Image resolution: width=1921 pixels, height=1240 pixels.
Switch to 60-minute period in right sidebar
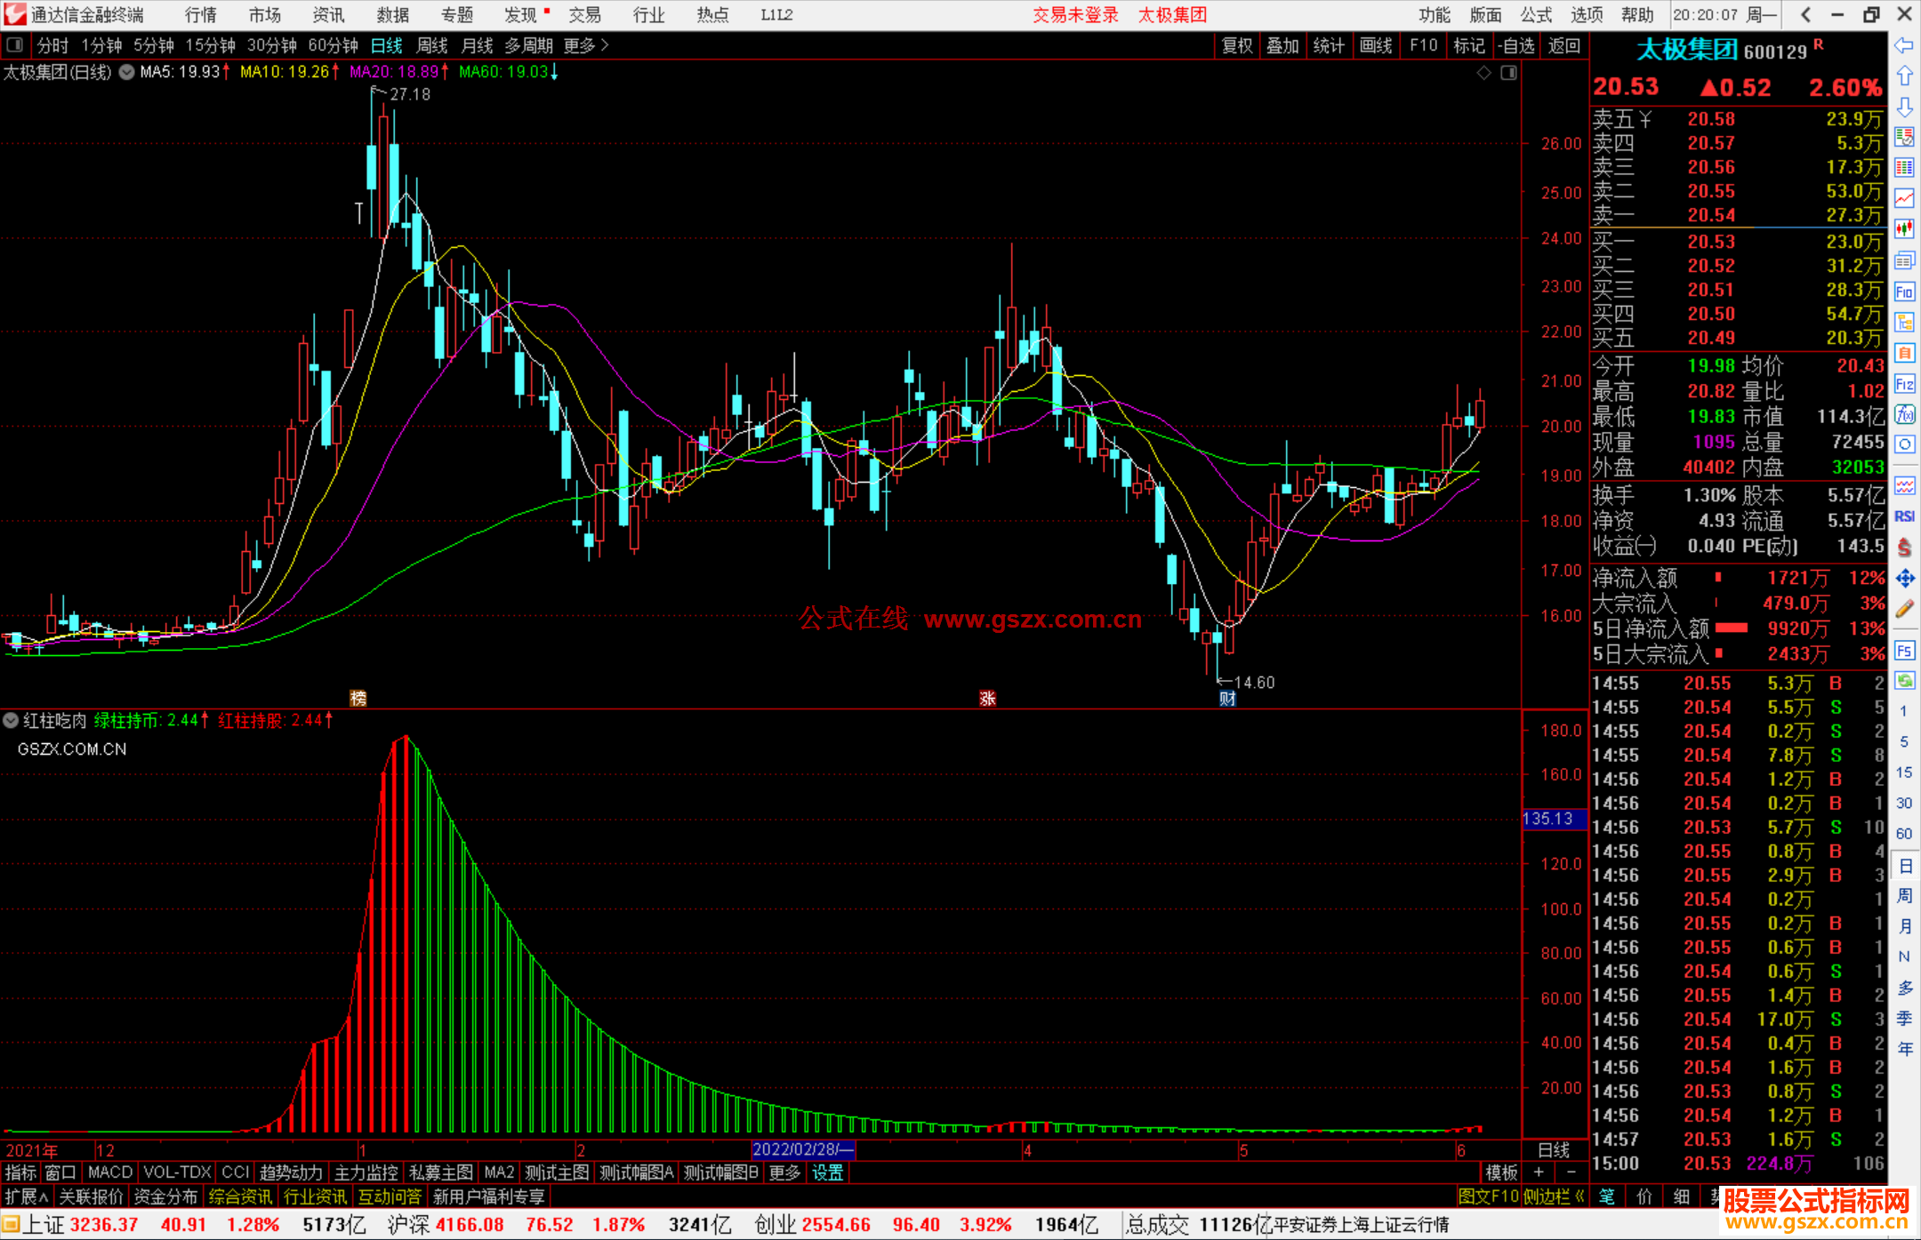coord(1903,834)
